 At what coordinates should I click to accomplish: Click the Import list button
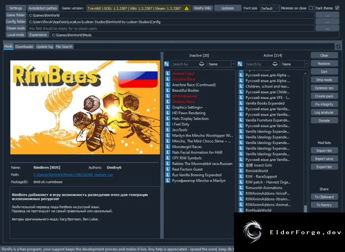(324, 151)
